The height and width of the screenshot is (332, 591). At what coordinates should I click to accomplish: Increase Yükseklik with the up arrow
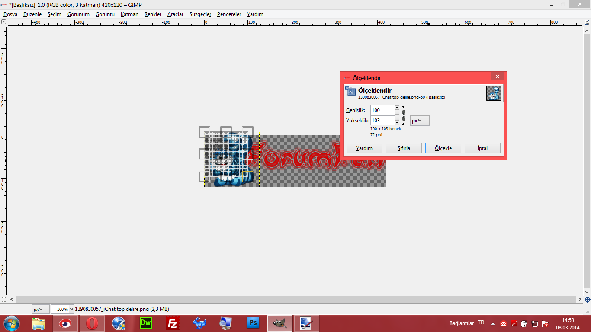coord(397,118)
